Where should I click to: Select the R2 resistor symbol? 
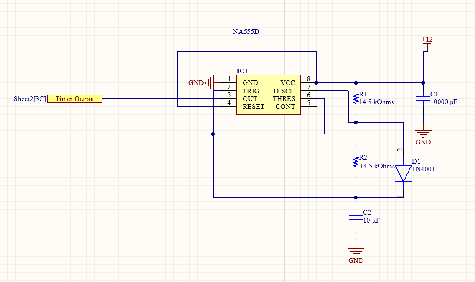tap(356, 162)
